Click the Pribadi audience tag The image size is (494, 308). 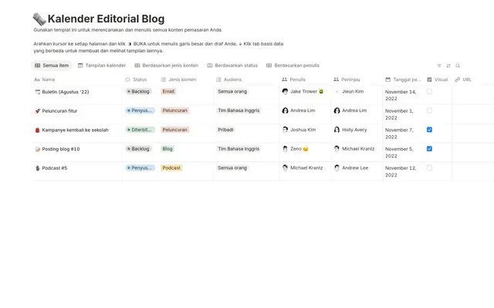(225, 130)
